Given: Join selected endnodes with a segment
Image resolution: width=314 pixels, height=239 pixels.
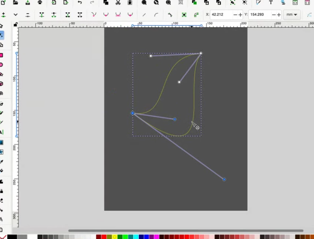Looking at the screenshot, I should point(68,15).
